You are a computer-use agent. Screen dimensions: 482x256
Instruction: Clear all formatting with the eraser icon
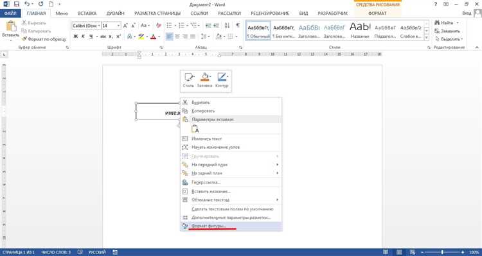click(x=159, y=26)
